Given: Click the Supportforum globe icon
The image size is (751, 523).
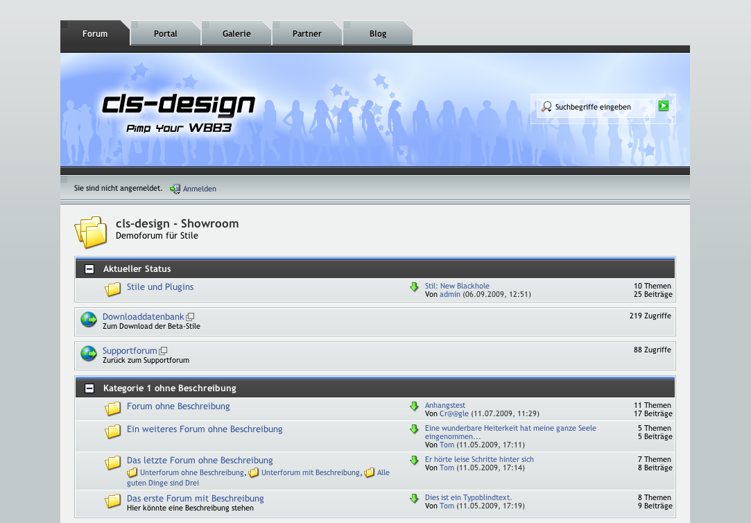Looking at the screenshot, I should [x=89, y=354].
